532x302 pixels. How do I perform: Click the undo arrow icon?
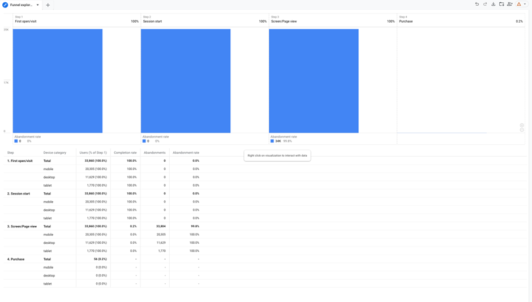pyautogui.click(x=477, y=5)
